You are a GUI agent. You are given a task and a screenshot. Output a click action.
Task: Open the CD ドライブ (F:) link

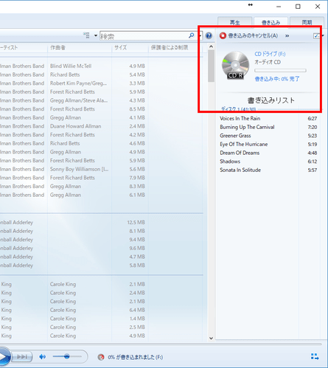(x=270, y=54)
